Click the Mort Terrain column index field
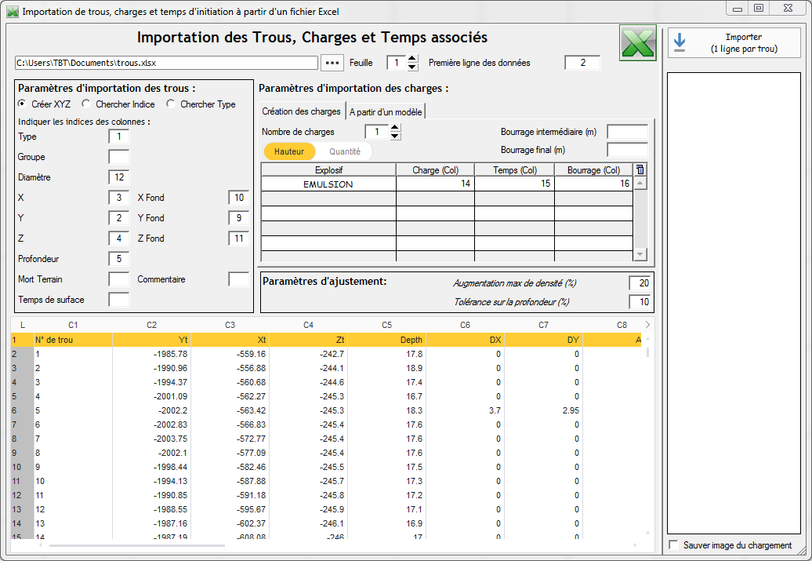 point(119,279)
